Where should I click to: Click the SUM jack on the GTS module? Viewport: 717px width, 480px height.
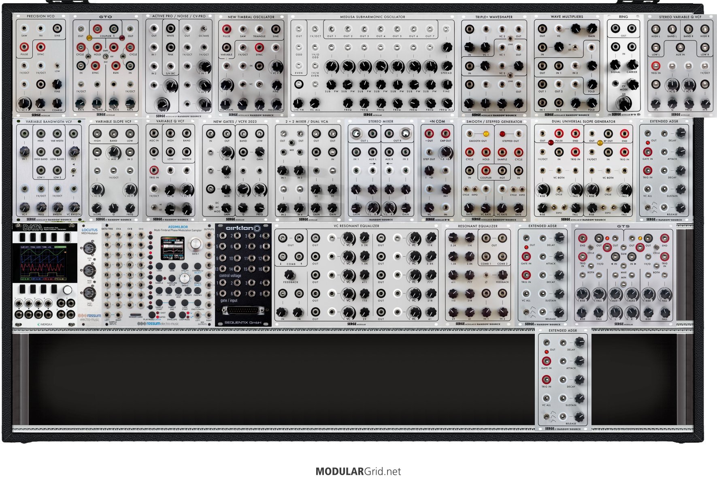pyautogui.click(x=623, y=247)
